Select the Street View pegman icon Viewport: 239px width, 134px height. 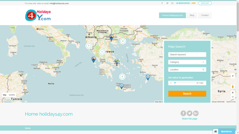point(233,87)
